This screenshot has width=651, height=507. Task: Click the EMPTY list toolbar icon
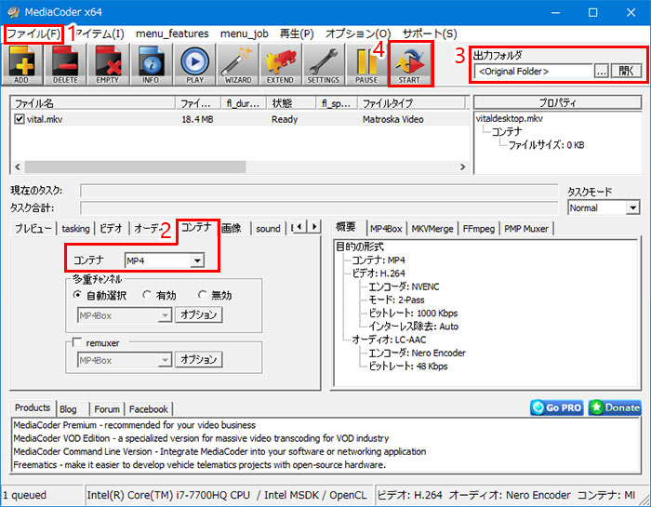click(x=108, y=63)
